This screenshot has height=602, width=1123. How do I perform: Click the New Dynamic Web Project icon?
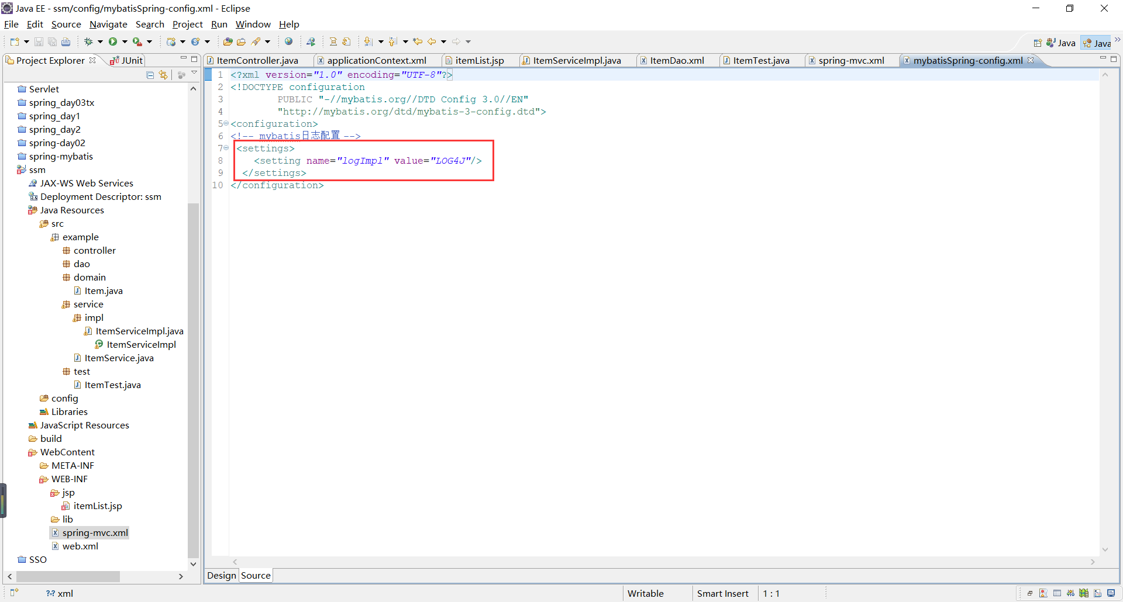171,41
